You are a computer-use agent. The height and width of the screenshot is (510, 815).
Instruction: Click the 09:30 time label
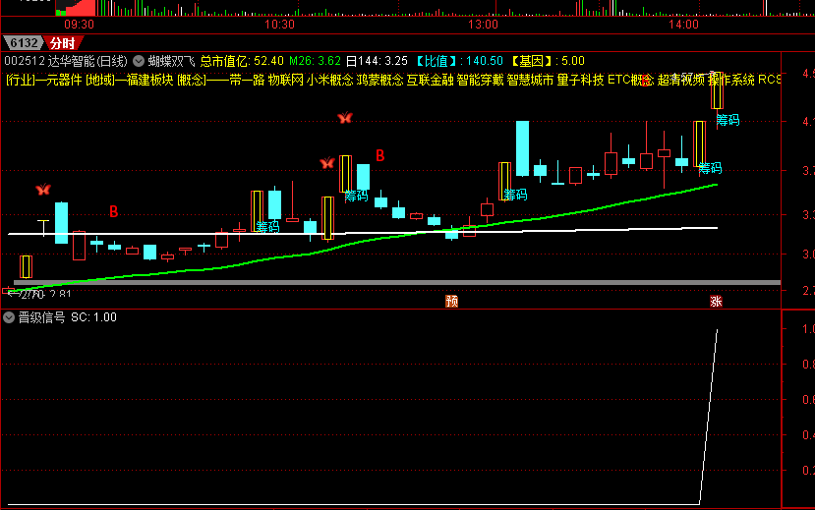click(x=79, y=24)
